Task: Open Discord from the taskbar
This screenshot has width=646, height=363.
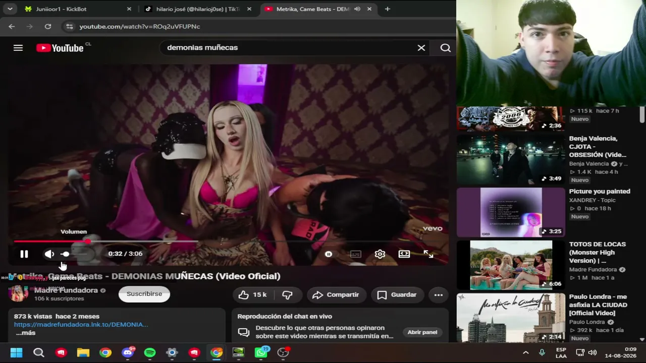Action: click(x=128, y=352)
